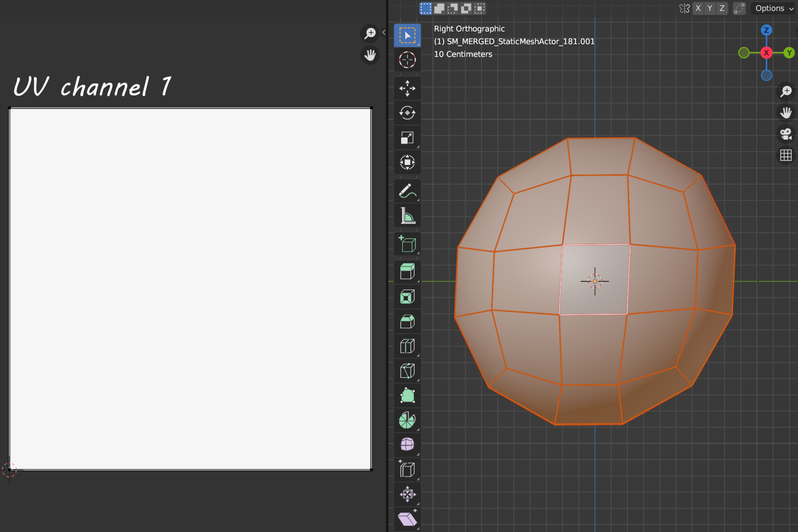Activate the Annotate tool
Screen dimensions: 798x532
pyautogui.click(x=407, y=191)
